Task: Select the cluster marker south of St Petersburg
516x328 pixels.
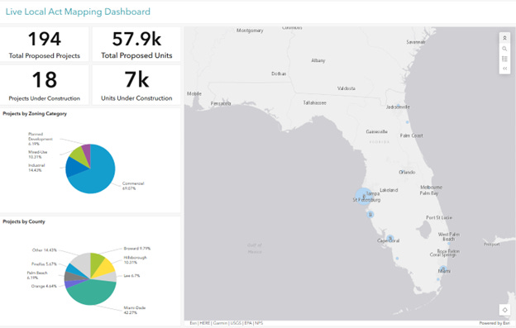Action: pos(370,214)
